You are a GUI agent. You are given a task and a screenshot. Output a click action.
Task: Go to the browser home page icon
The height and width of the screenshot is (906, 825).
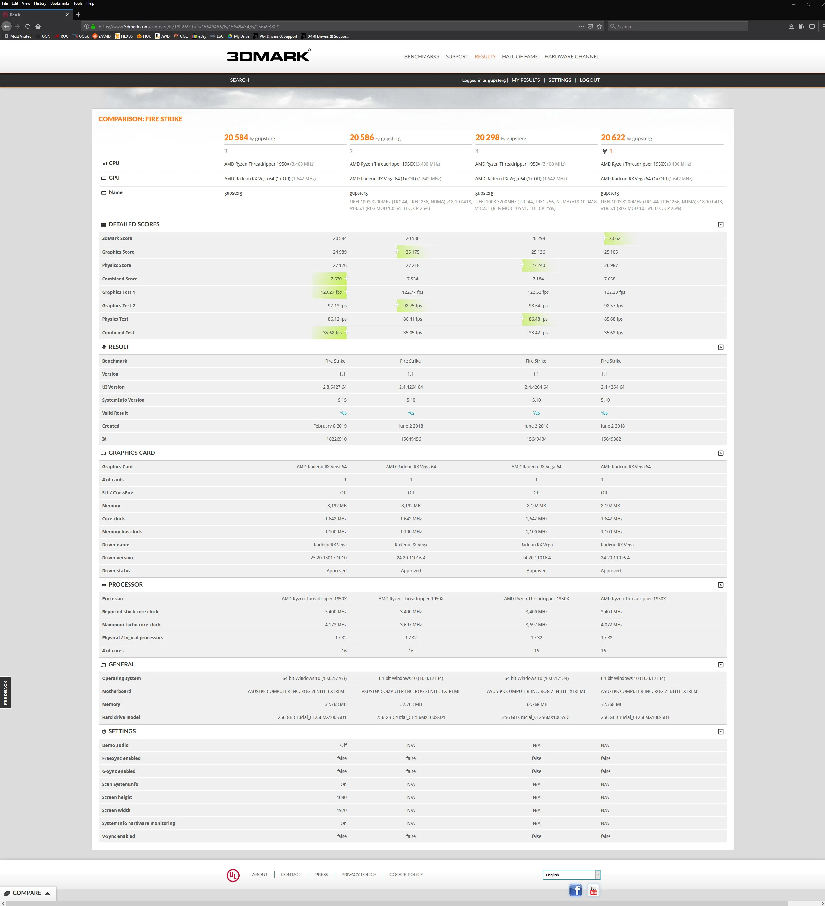[38, 26]
